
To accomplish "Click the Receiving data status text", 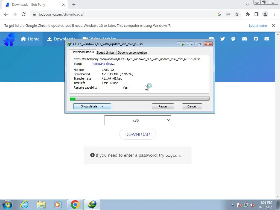I will [x=104, y=64].
